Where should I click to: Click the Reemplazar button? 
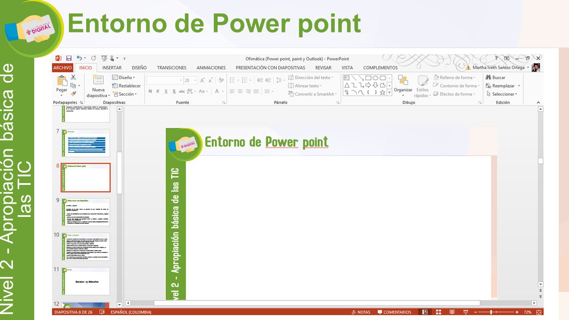[503, 86]
